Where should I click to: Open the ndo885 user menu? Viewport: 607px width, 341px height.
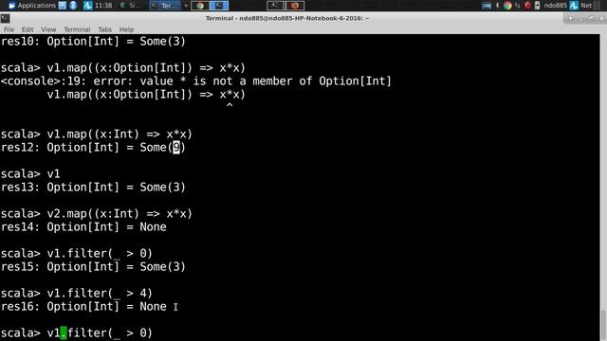[555, 6]
